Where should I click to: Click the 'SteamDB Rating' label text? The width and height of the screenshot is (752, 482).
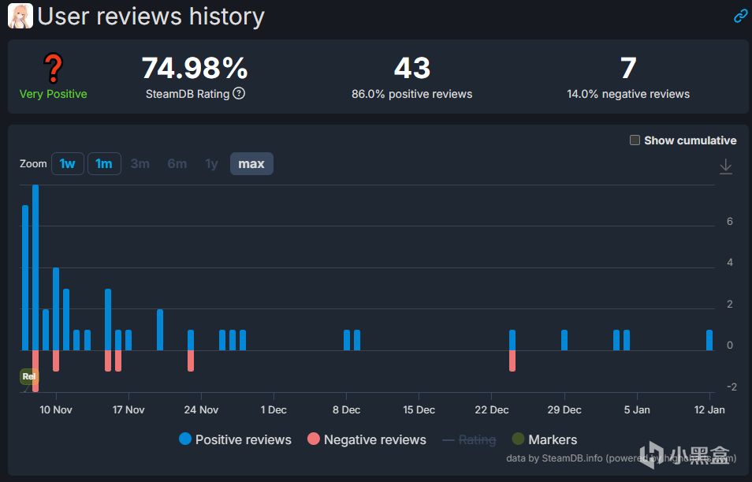[x=188, y=94]
